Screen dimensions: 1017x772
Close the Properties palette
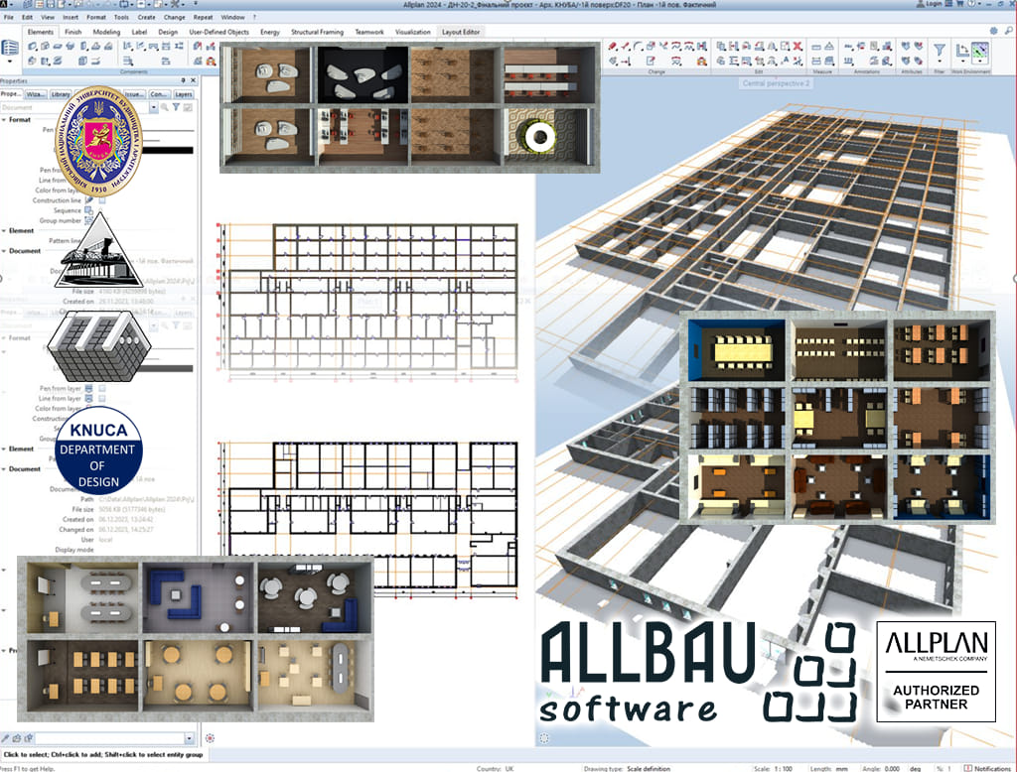click(x=193, y=81)
